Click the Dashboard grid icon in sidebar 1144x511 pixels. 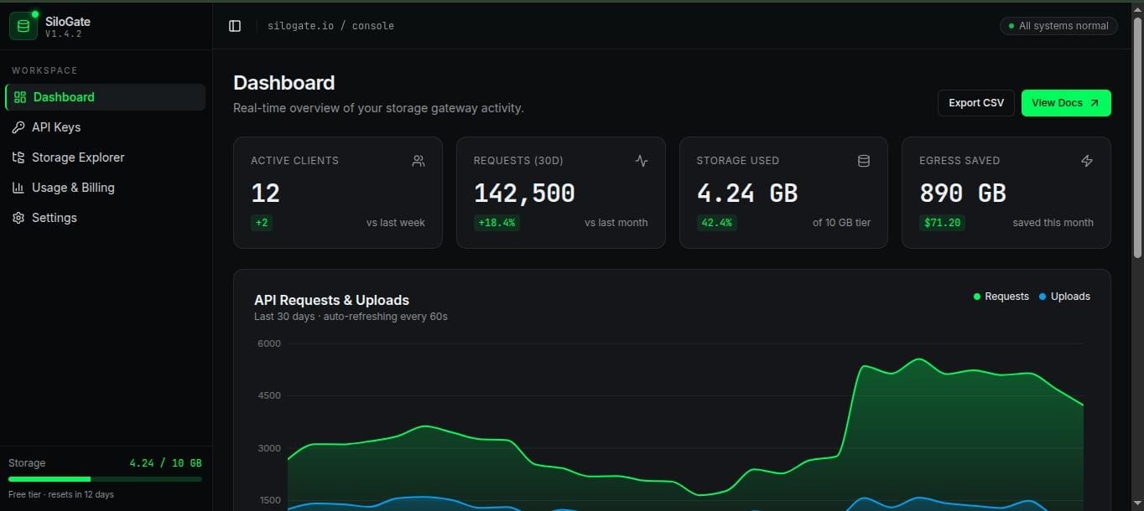coord(21,97)
